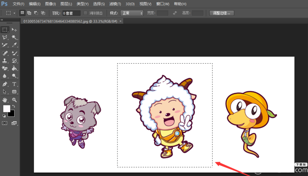Open the 选择(S) menu
The image size is (308, 176).
click(99, 4)
